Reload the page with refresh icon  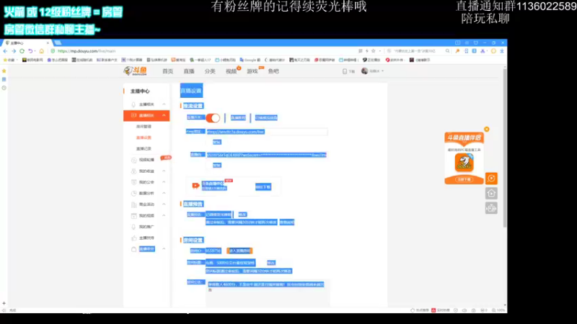tap(22, 51)
